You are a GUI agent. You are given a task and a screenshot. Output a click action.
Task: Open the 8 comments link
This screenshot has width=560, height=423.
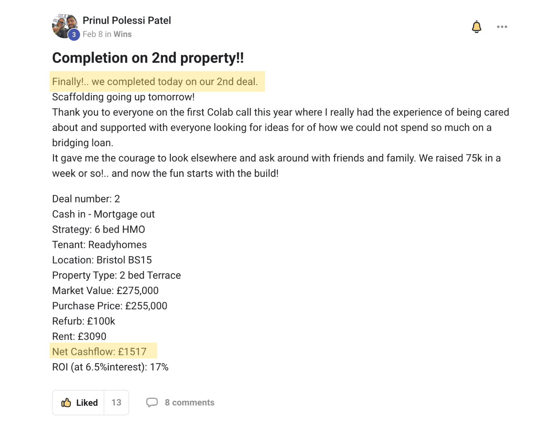(189, 403)
